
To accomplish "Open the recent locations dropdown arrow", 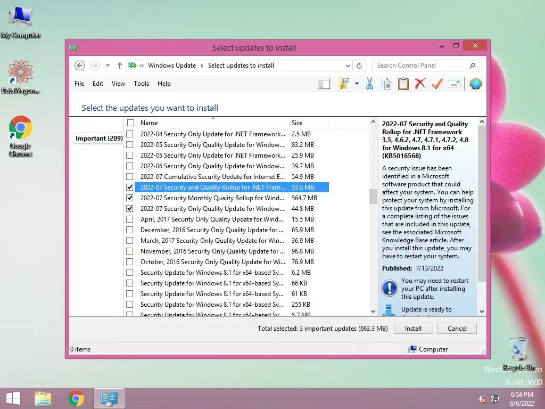I will (x=108, y=66).
